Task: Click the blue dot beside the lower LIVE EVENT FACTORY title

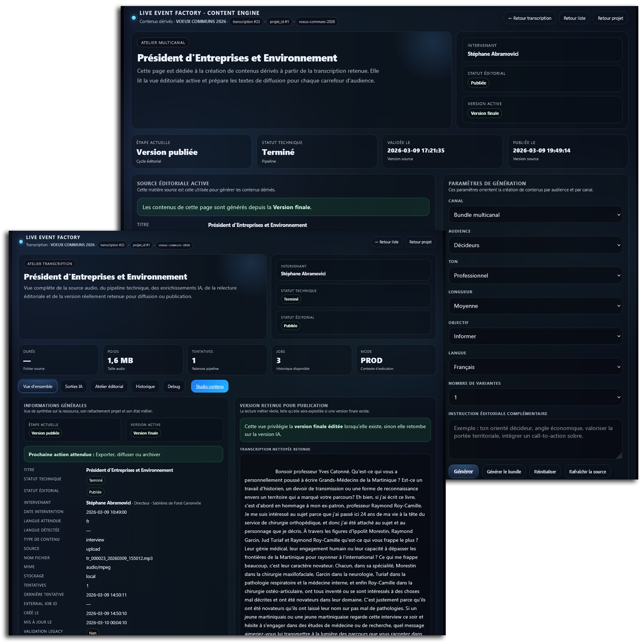Action: (x=21, y=241)
